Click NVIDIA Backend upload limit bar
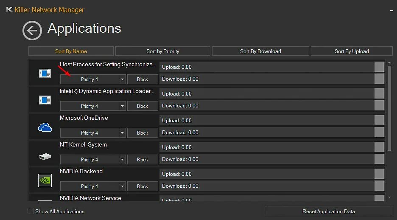 pos(272,174)
